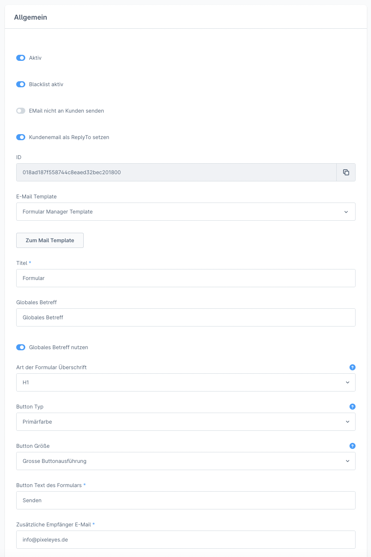Viewport: 371px width, 557px height.
Task: Show help tooltip for Button Typ
Action: click(352, 407)
